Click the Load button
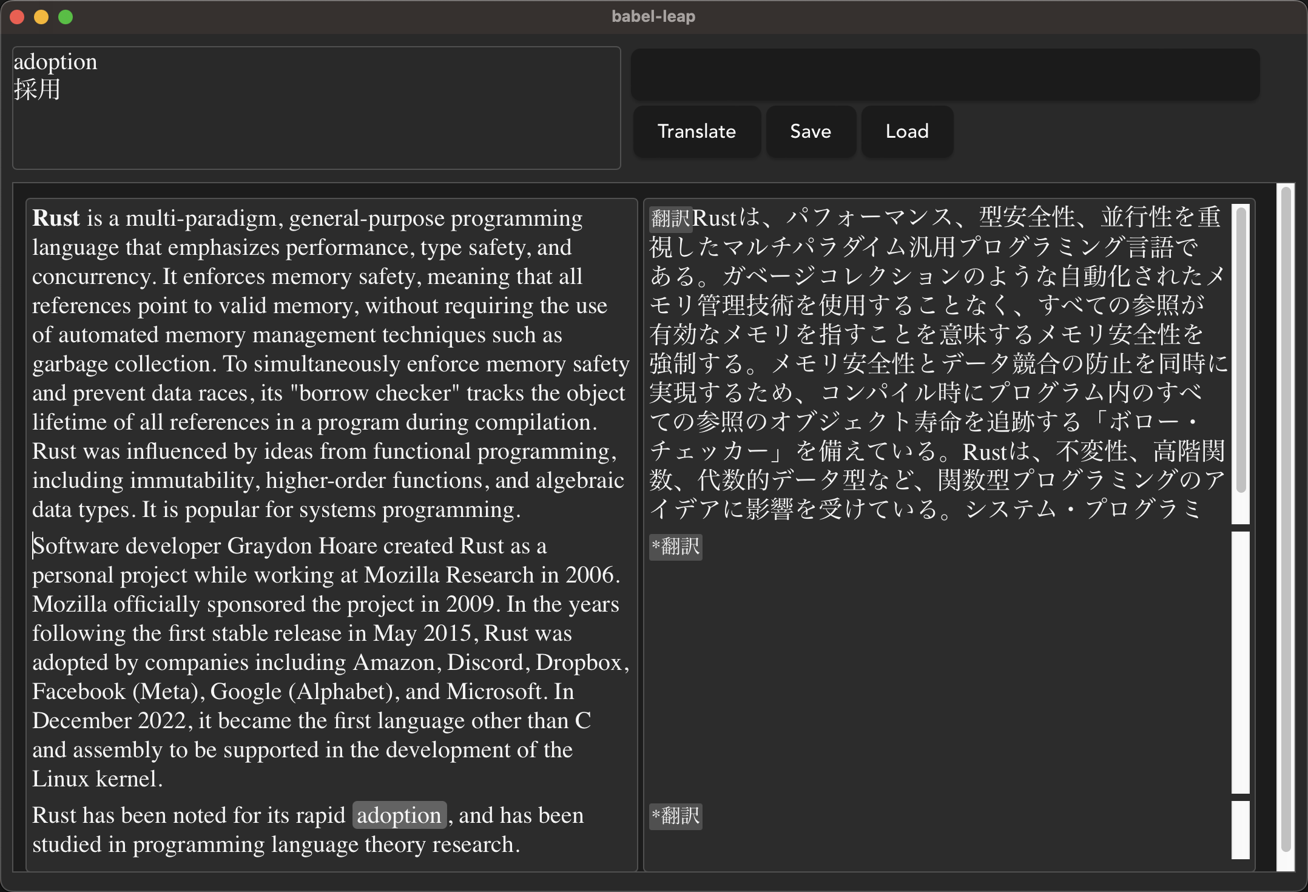The width and height of the screenshot is (1308, 892). (907, 131)
